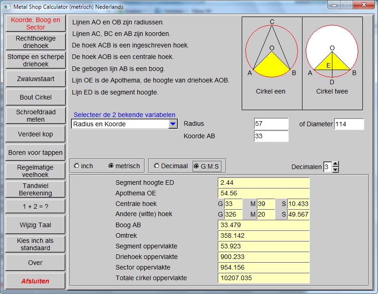
Task: Click Centrale hoek minutes (M) field
Action: click(266, 204)
